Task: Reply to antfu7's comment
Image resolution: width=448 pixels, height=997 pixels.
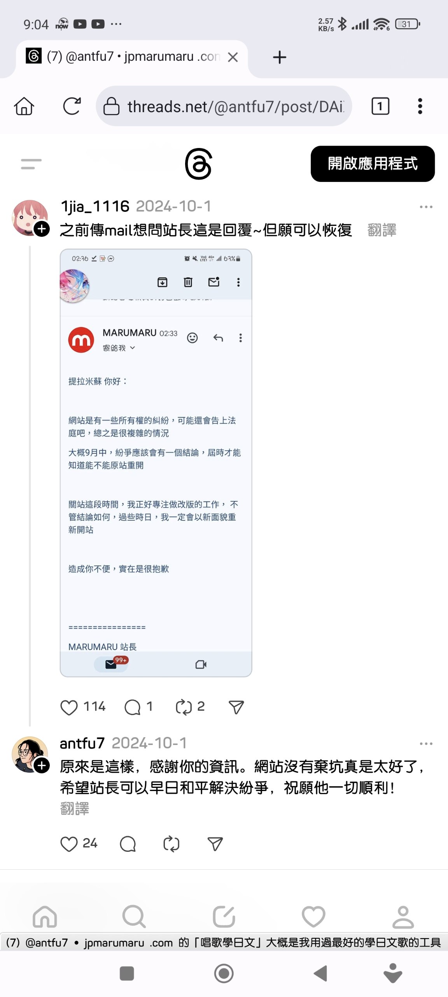Action: tap(128, 844)
